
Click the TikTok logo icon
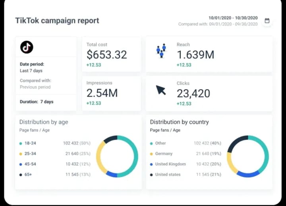click(27, 47)
